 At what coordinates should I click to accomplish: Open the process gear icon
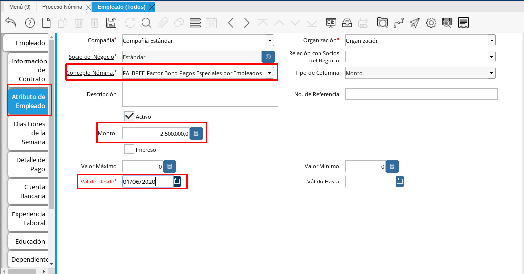click(x=431, y=23)
